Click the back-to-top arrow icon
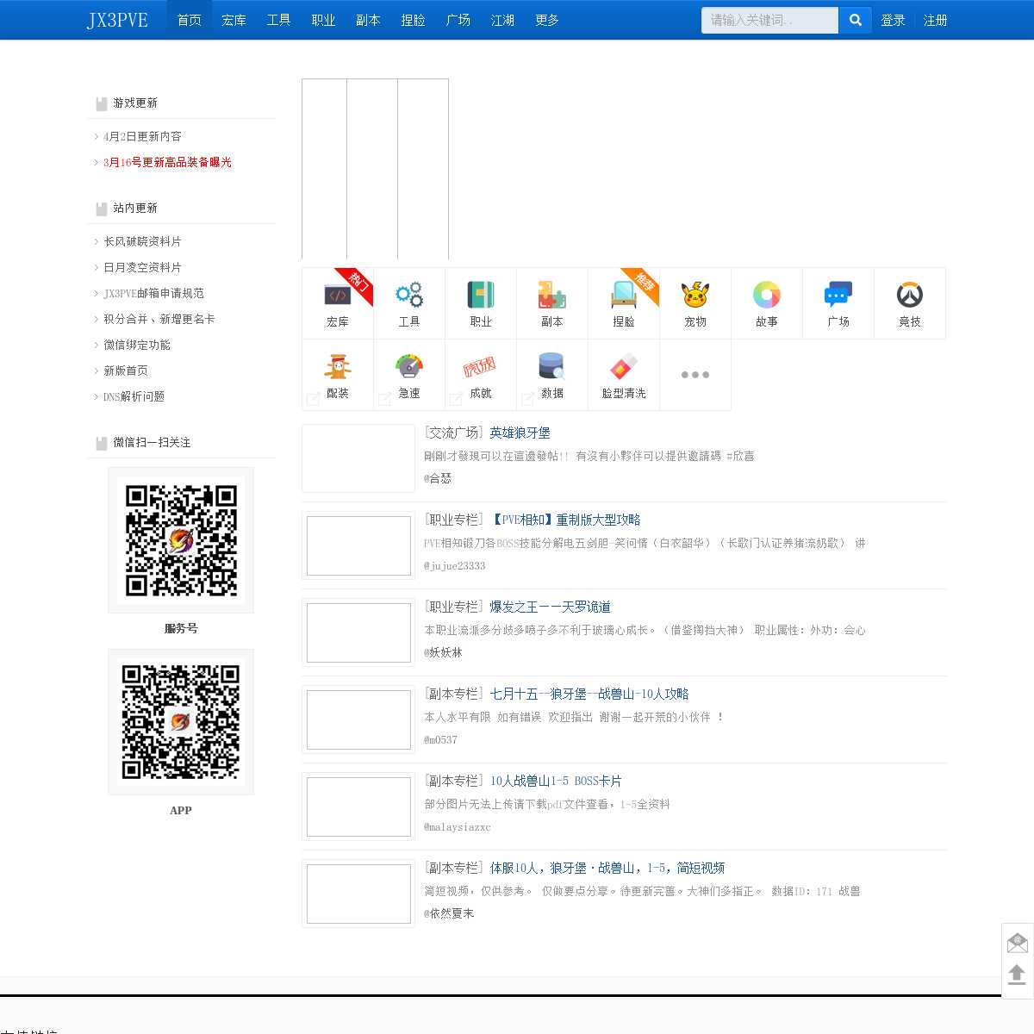 pos(1017,975)
